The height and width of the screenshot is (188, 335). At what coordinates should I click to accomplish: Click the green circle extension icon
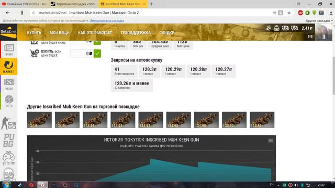tap(307, 13)
